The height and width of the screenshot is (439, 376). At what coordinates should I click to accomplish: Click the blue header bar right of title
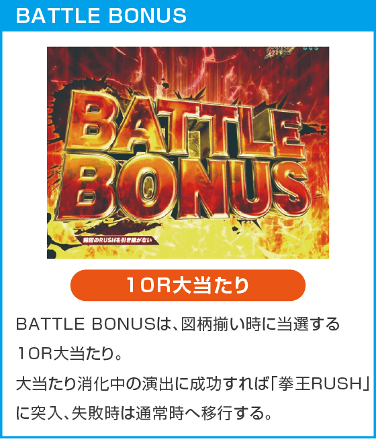pos(281,15)
